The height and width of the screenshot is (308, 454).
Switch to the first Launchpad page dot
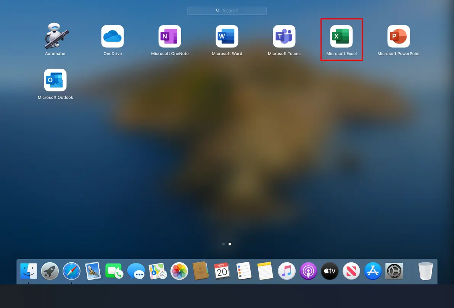(x=223, y=244)
